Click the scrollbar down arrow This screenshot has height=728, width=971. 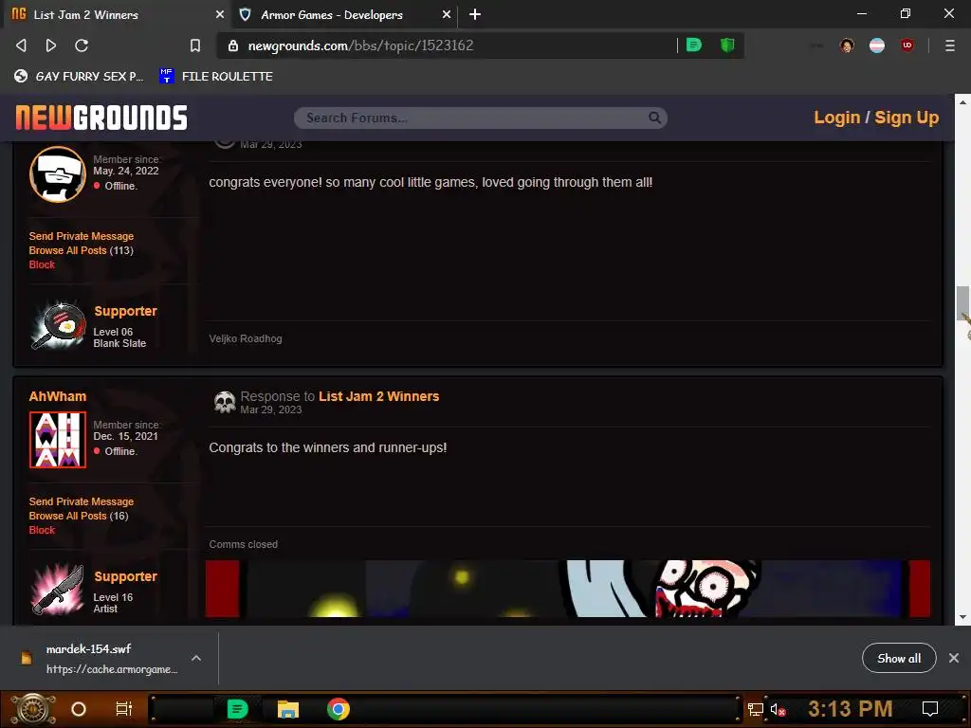point(962,617)
